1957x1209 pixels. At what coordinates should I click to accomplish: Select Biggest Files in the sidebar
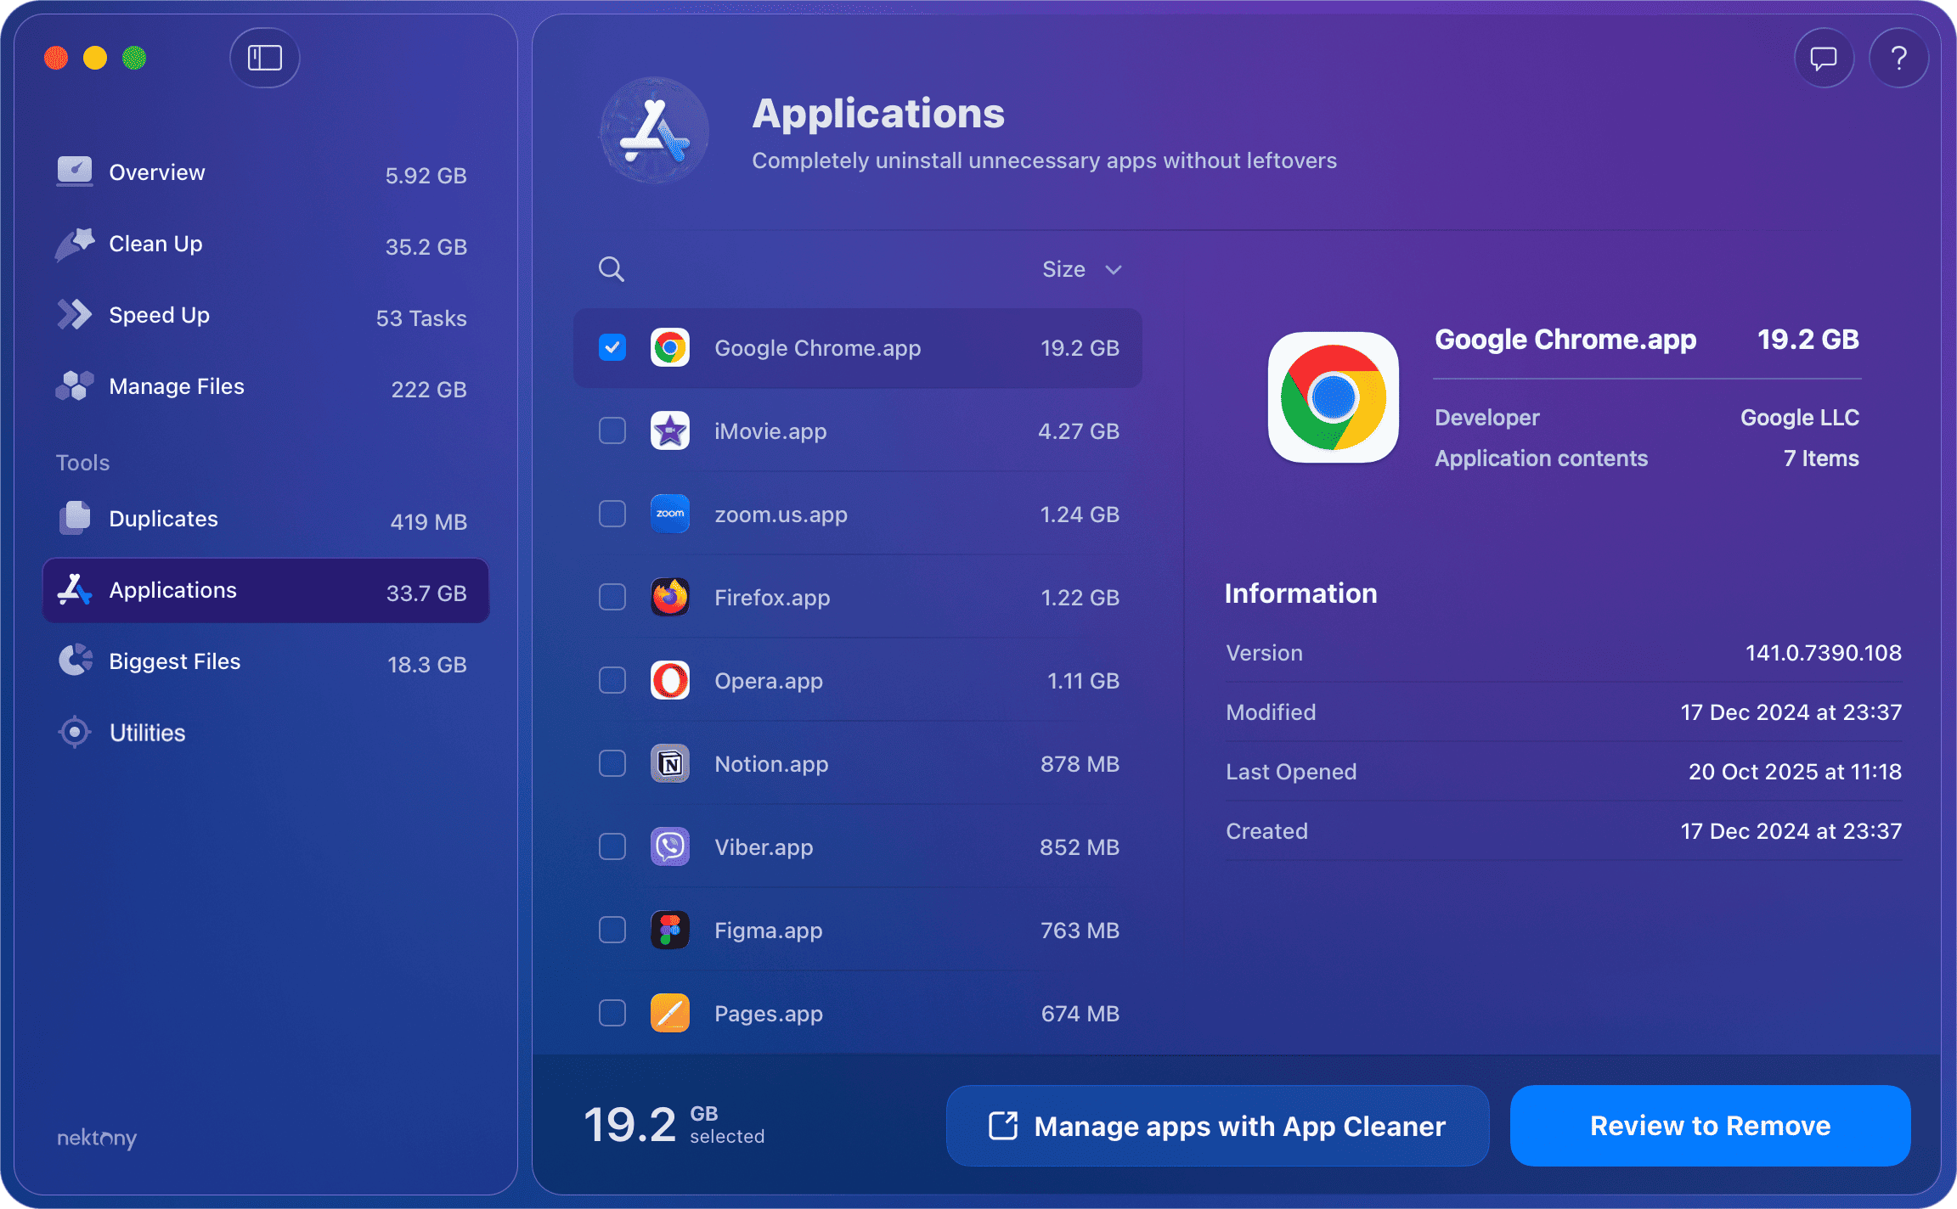click(174, 661)
